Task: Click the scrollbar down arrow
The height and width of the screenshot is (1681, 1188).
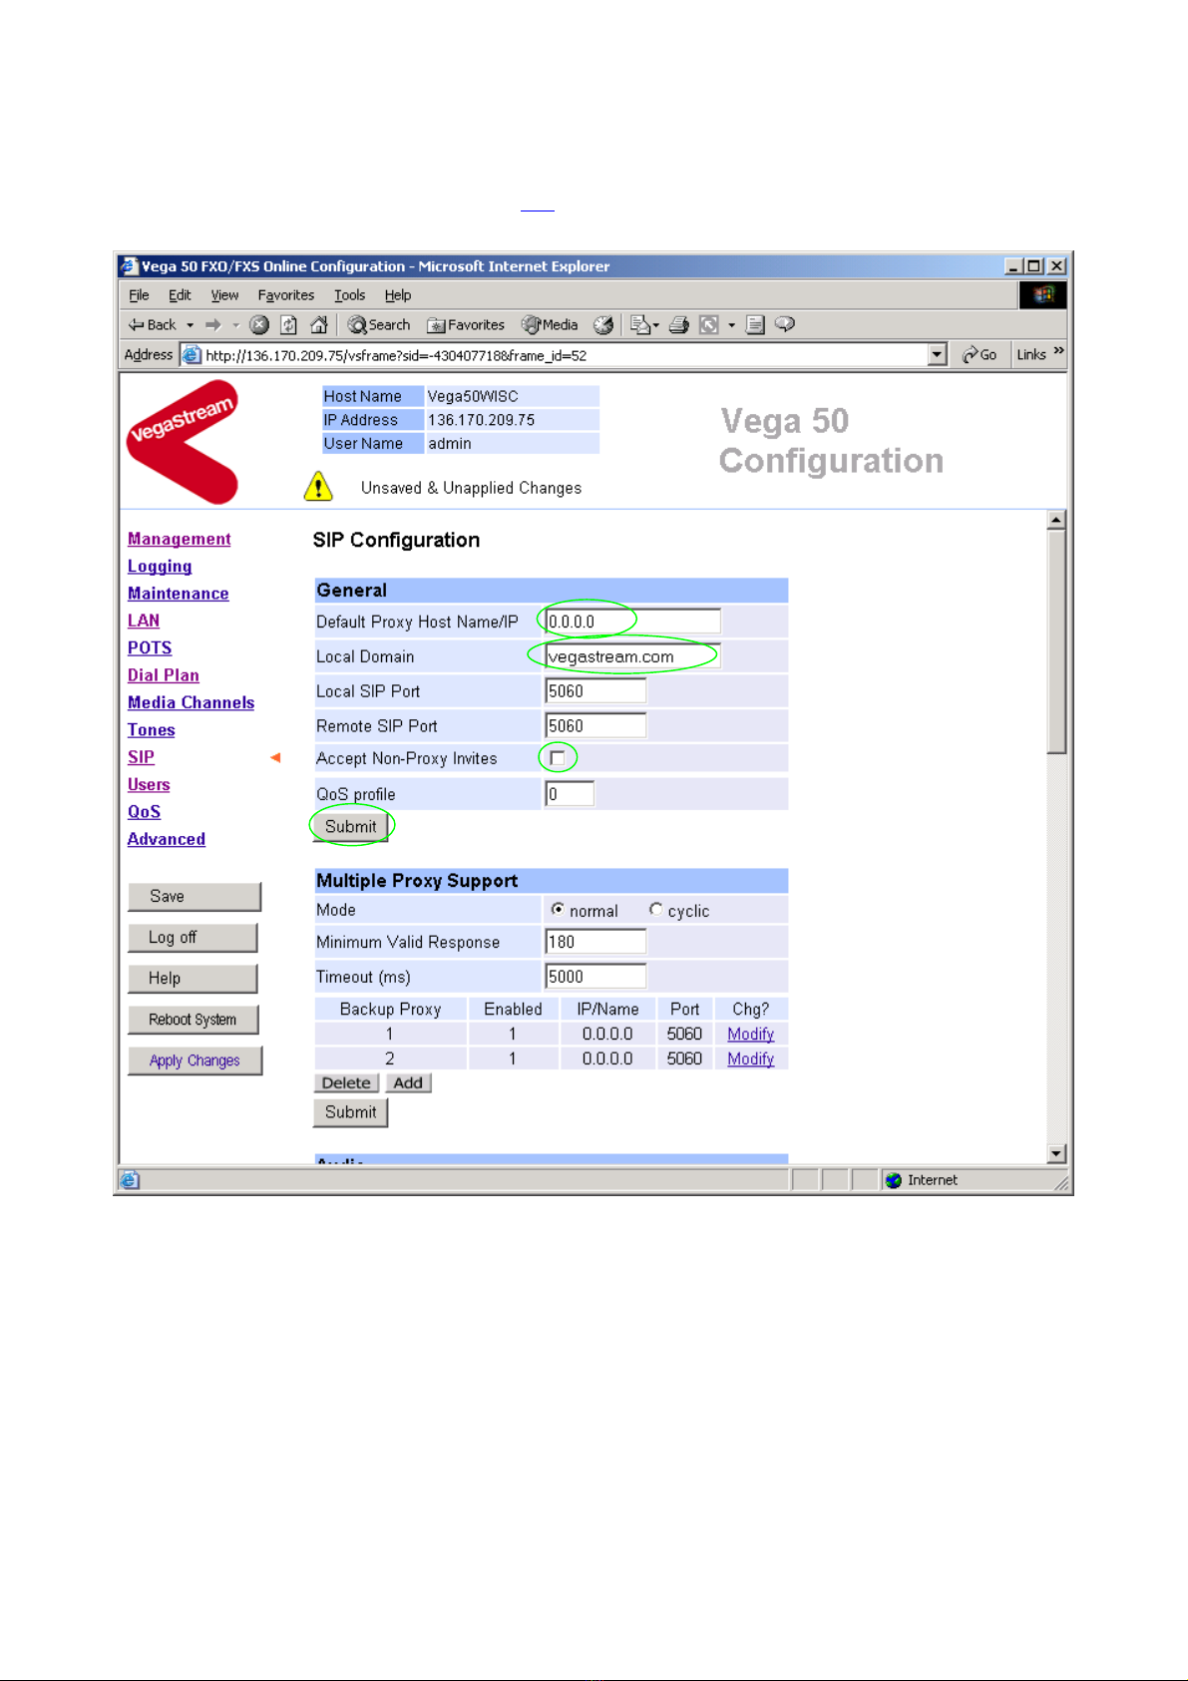Action: 1056,1153
